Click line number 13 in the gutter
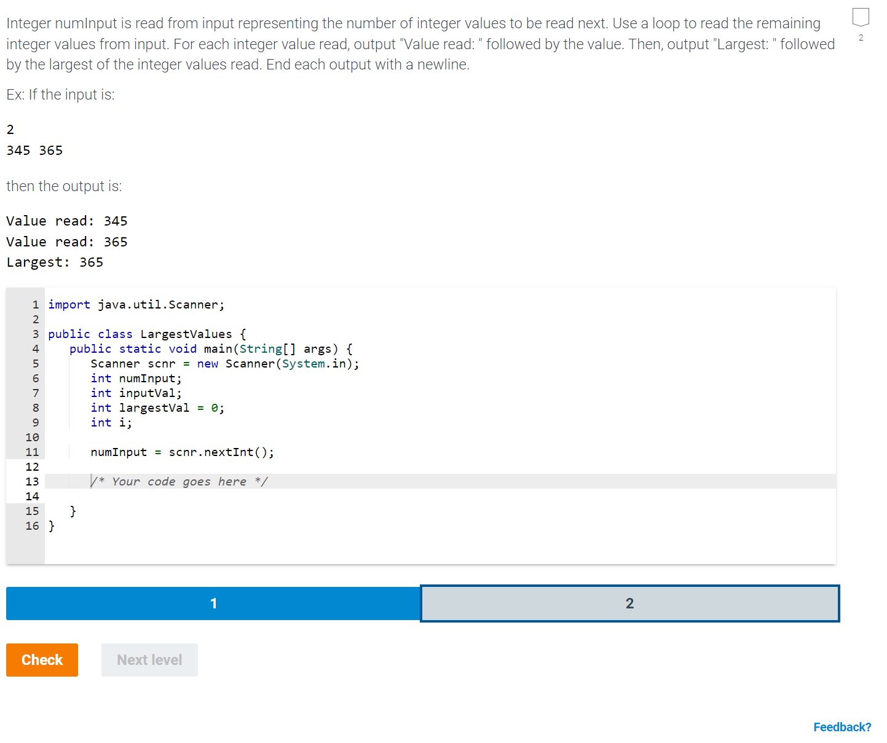The image size is (887, 743). tap(32, 481)
